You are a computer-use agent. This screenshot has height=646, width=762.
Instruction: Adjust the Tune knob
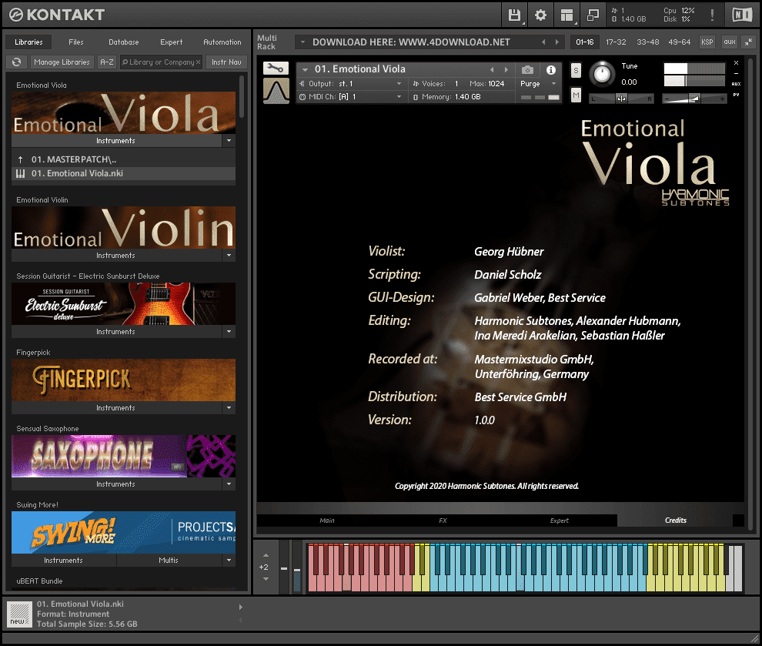tap(602, 74)
